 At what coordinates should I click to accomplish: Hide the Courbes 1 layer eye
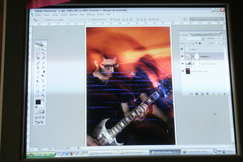pos(182,56)
